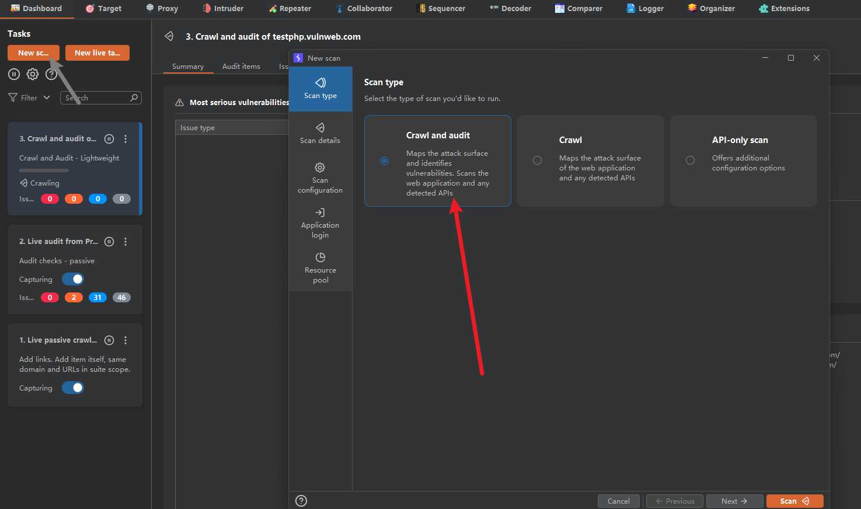Switch to the Intruder tab

click(223, 9)
